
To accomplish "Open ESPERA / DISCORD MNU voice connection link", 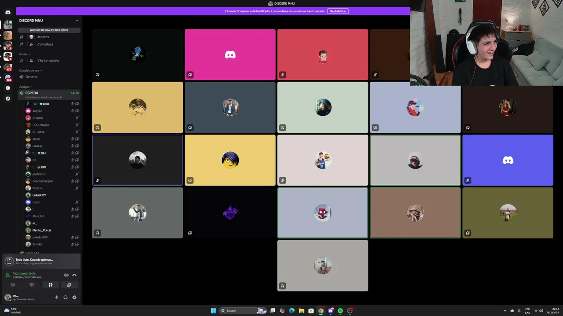I will pyautogui.click(x=28, y=277).
